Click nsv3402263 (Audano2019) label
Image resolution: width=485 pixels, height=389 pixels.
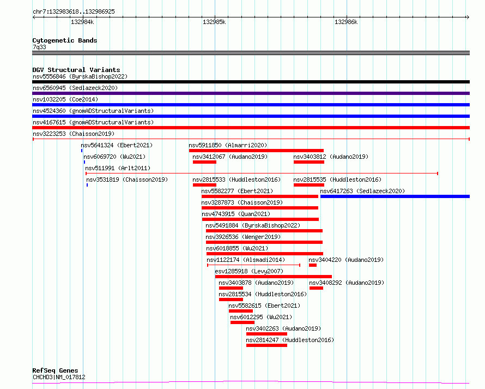(283, 328)
